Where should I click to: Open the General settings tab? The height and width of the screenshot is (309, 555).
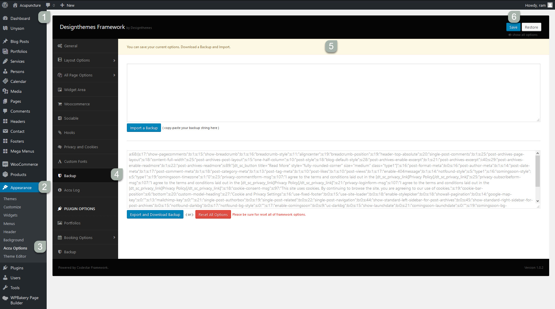tap(85, 46)
